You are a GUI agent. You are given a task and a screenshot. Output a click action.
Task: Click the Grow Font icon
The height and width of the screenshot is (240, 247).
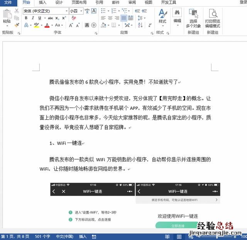point(71,25)
